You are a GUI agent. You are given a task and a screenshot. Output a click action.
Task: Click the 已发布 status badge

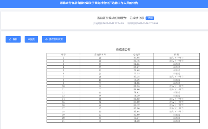150,18
